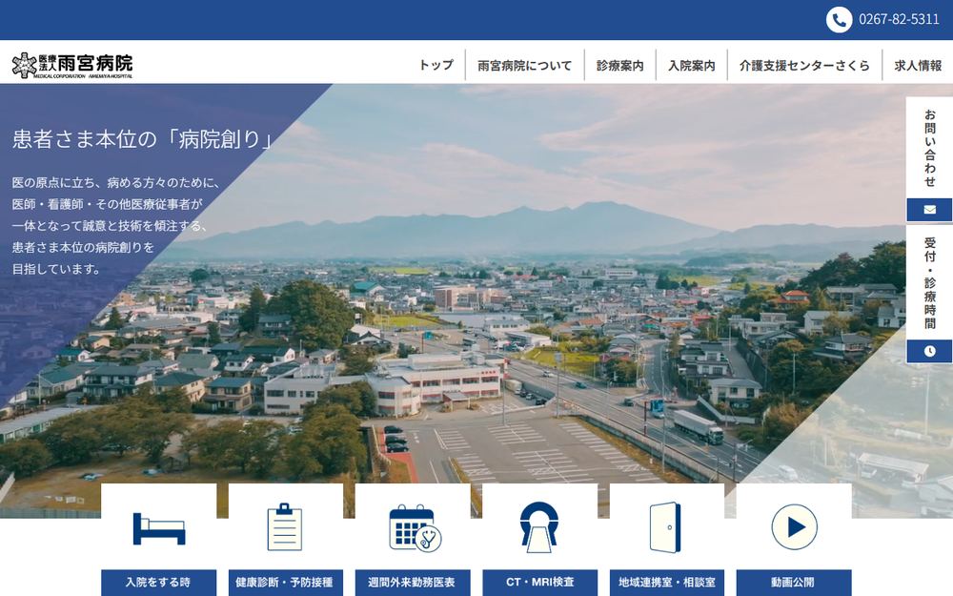Click the door icon for consultation room

[665, 527]
